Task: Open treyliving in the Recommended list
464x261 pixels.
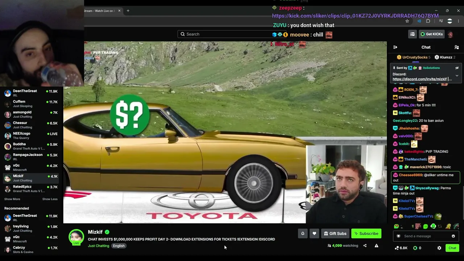Action: 31,228
